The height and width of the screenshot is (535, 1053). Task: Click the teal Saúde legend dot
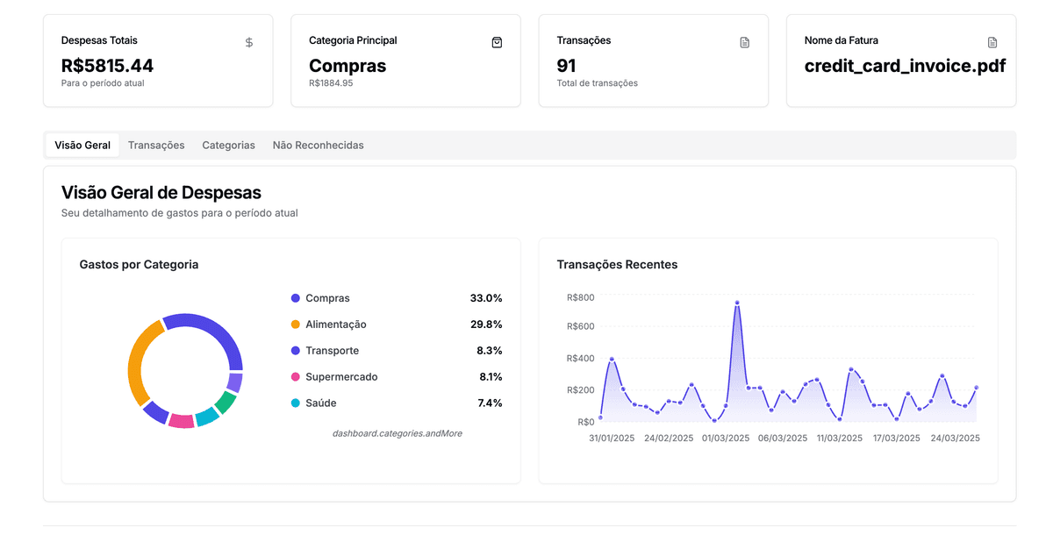(294, 403)
